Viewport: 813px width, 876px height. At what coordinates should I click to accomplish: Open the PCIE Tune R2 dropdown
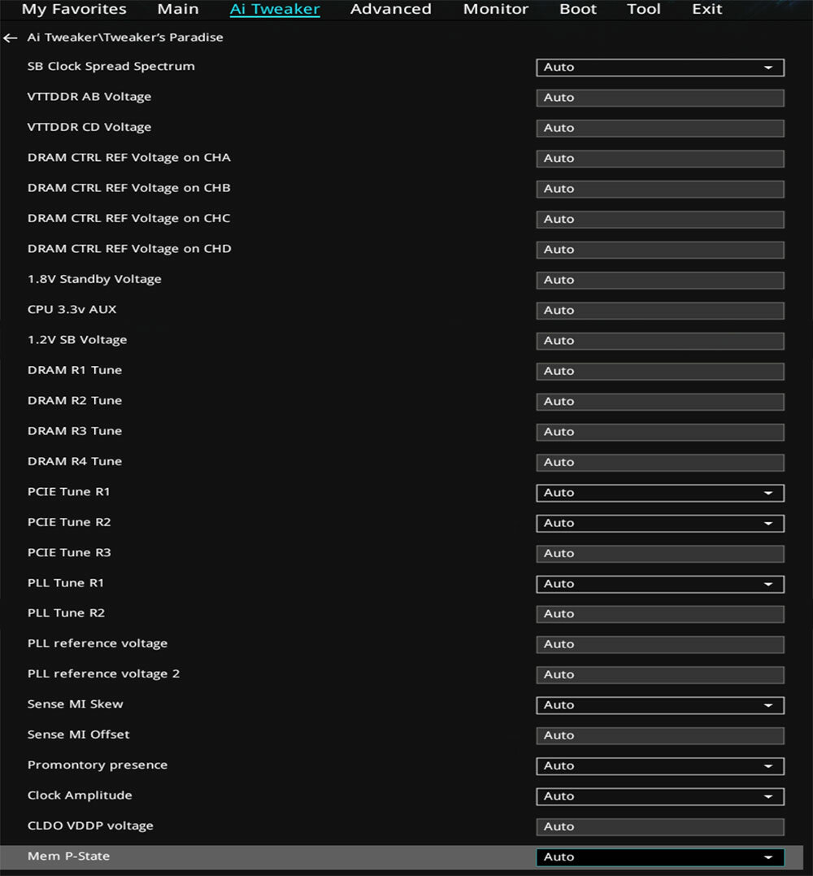(x=660, y=524)
